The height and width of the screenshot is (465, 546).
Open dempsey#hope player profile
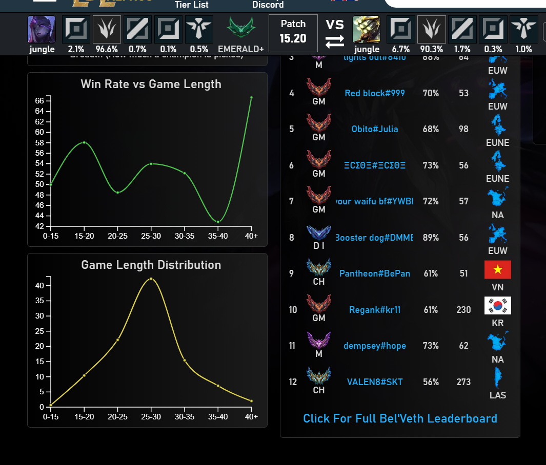point(375,346)
